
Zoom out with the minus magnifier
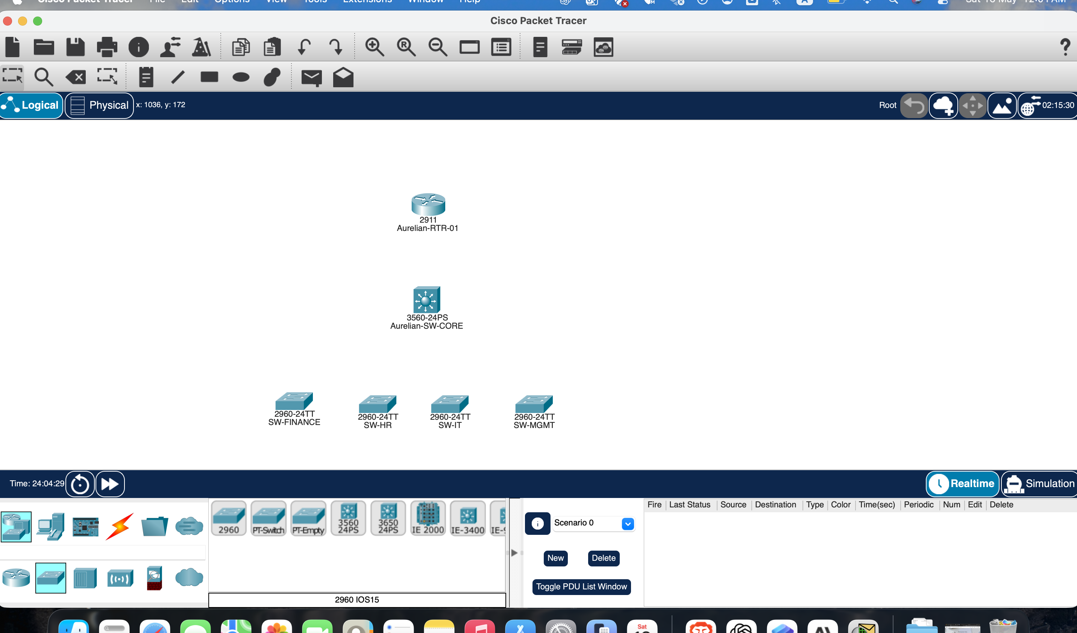[438, 47]
